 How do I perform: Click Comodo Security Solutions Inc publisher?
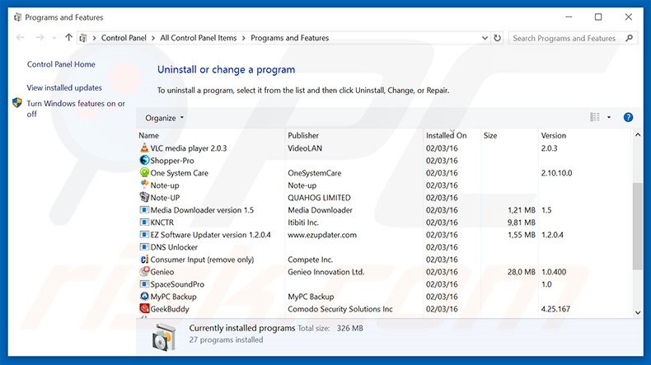[340, 309]
